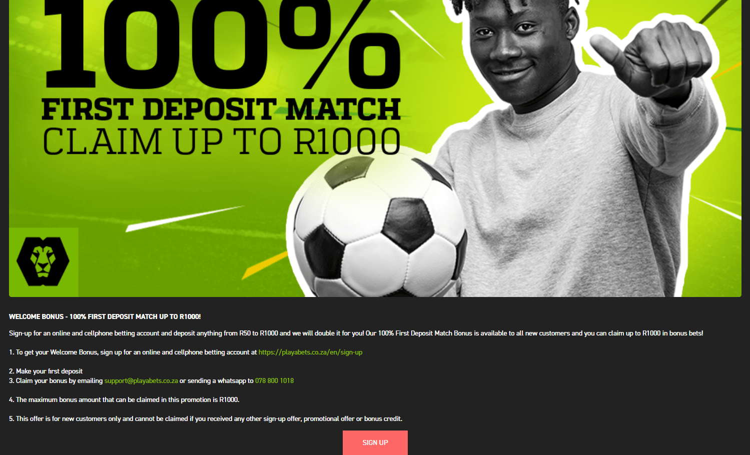Viewport: 750px width, 455px height.
Task: Click the grey sweater in the banner image
Action: click(575, 195)
